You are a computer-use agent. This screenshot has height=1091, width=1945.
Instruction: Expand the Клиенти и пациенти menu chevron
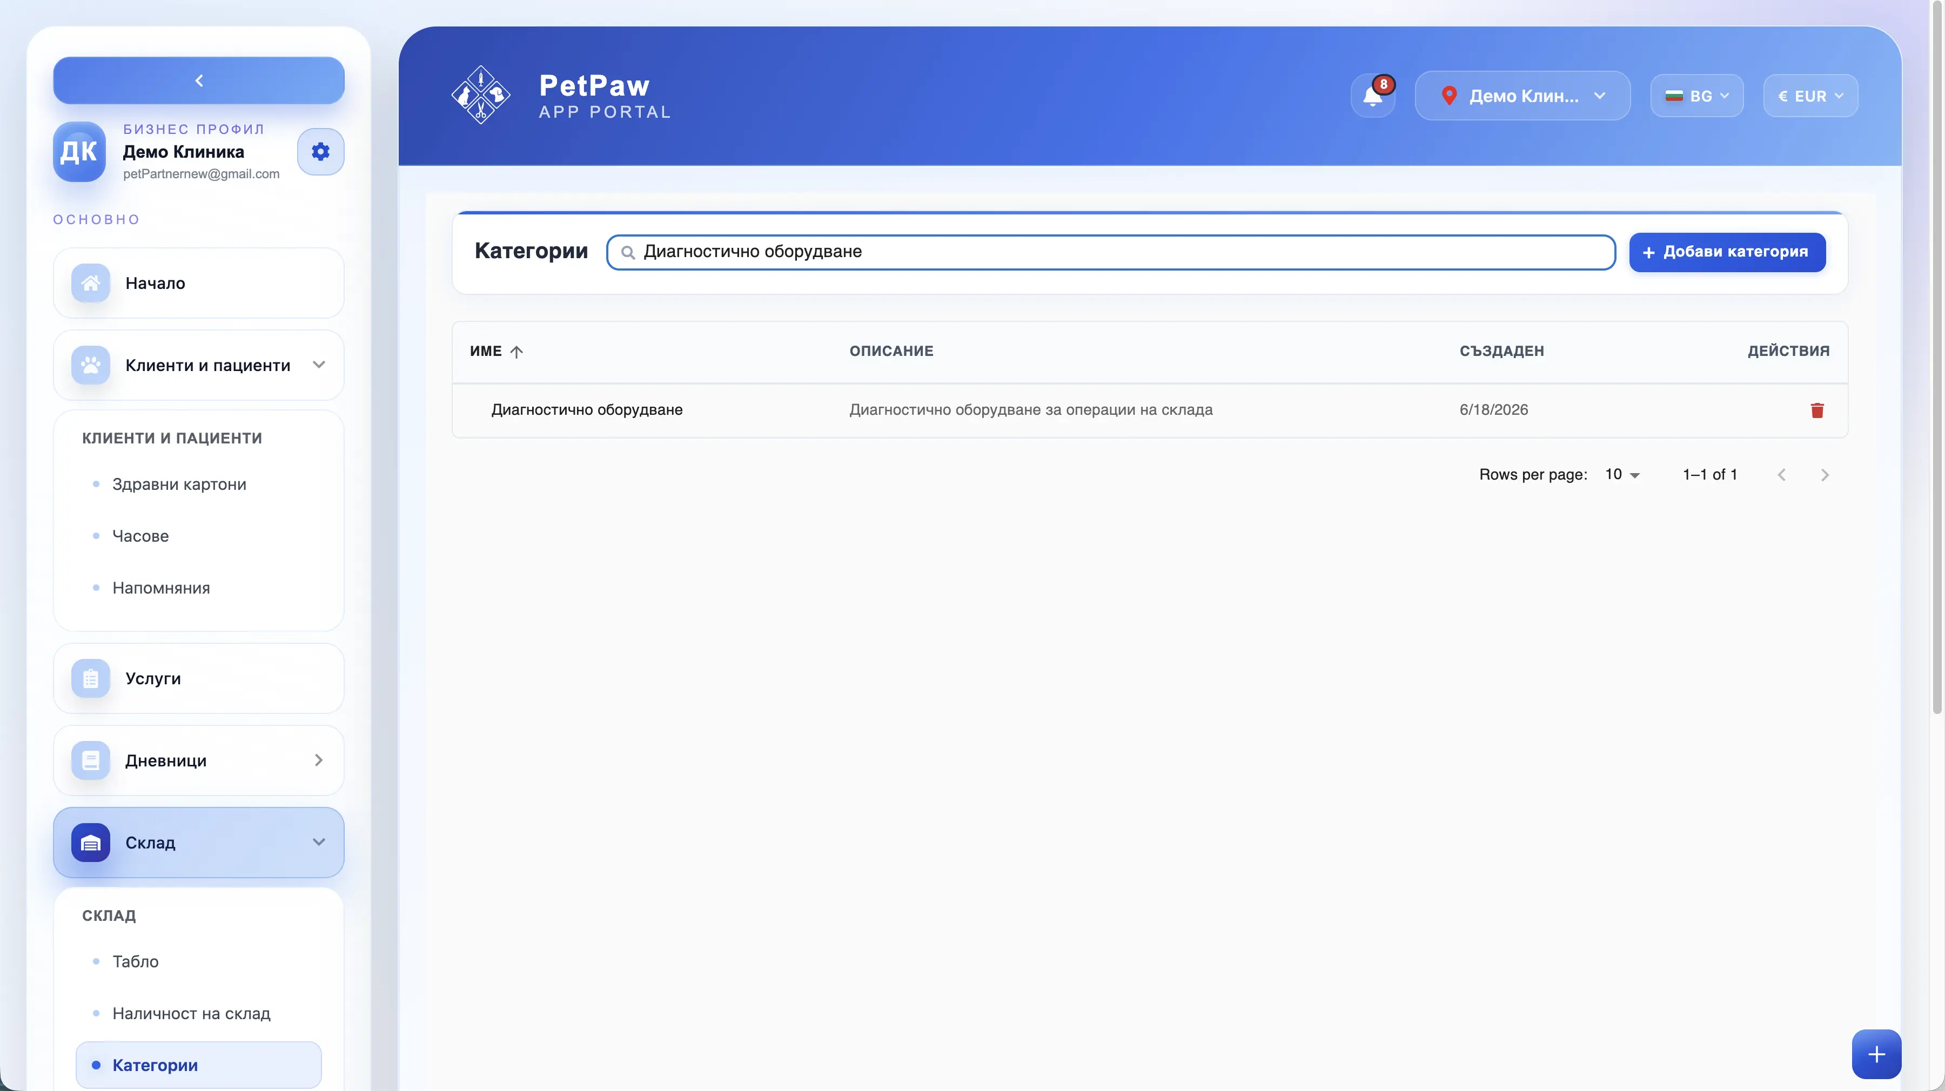[319, 365]
